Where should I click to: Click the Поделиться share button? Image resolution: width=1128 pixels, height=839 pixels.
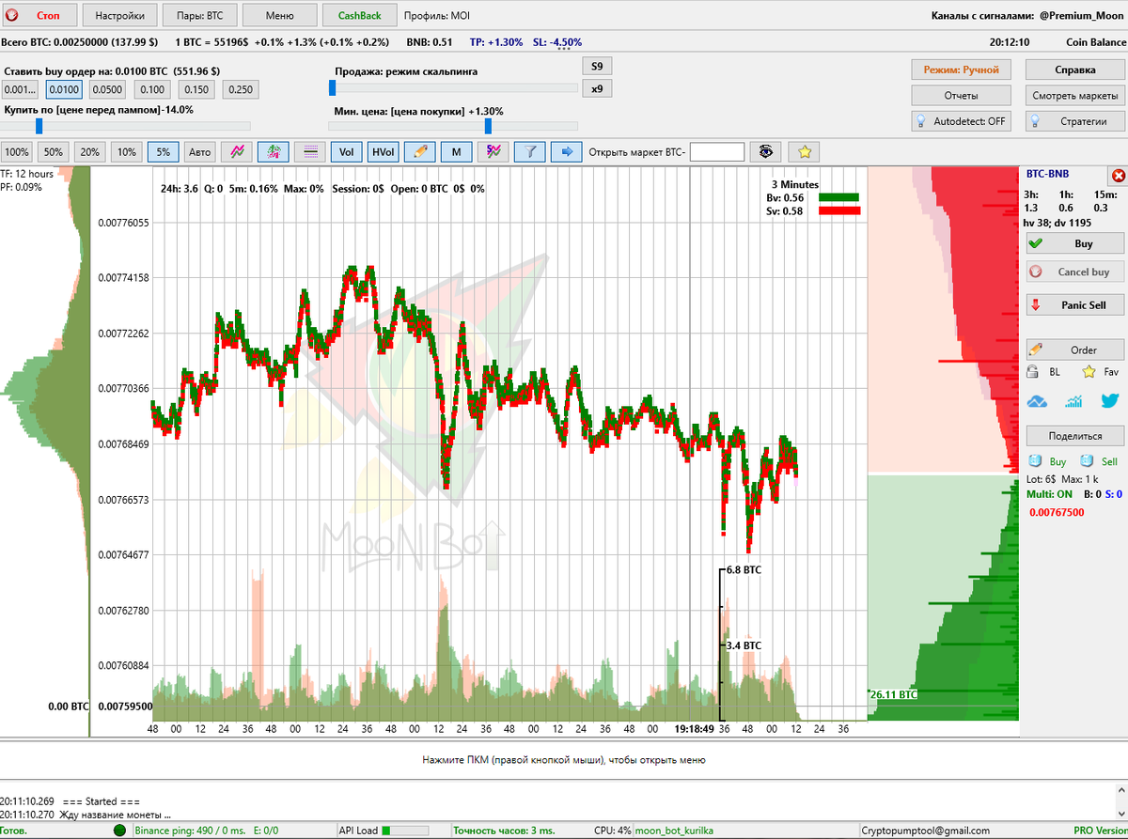tap(1075, 435)
